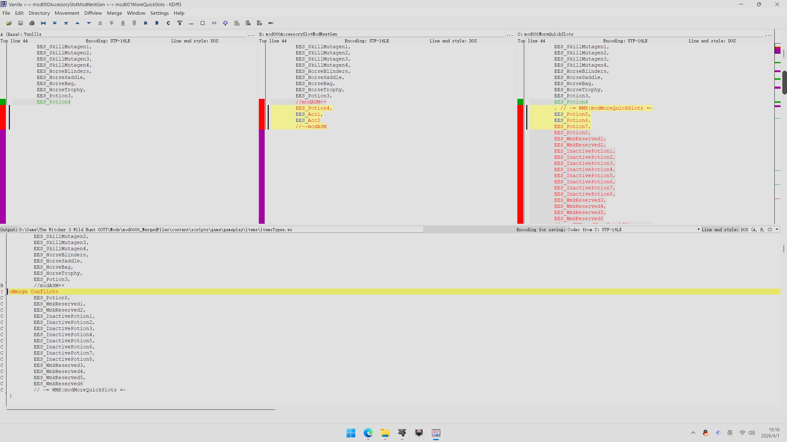The height and width of the screenshot is (442, 787).
Task: Open the Merge menu
Action: point(114,13)
